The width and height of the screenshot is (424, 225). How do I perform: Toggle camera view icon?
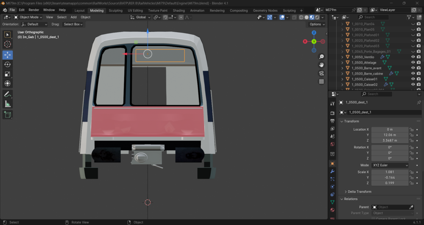pos(321,73)
